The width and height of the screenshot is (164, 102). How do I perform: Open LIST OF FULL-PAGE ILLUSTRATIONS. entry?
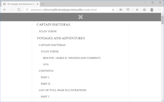(63, 90)
